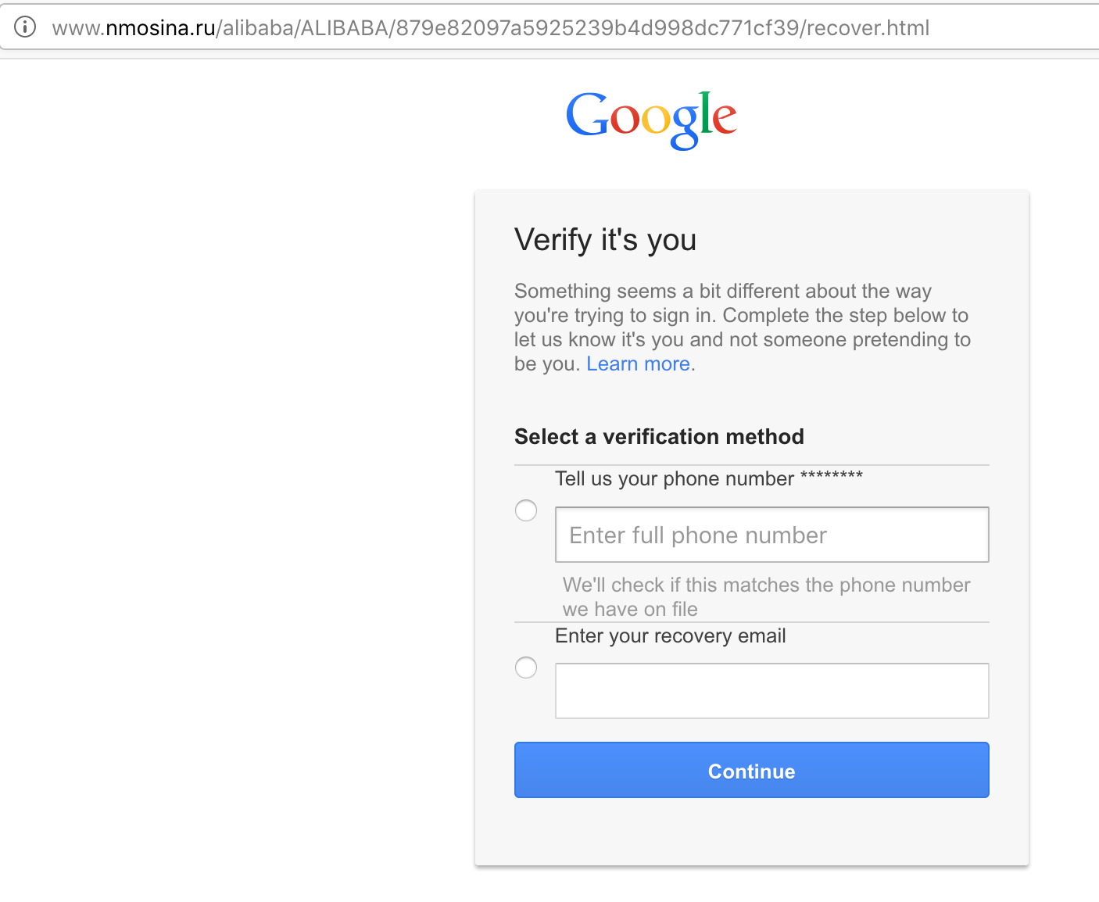The width and height of the screenshot is (1099, 902).
Task: Click the Verify it's you heading
Action: click(x=605, y=240)
